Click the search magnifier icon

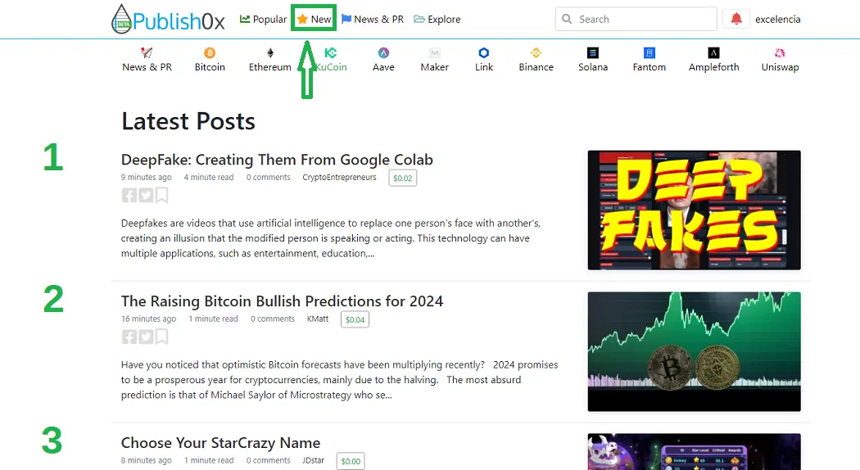(x=567, y=19)
